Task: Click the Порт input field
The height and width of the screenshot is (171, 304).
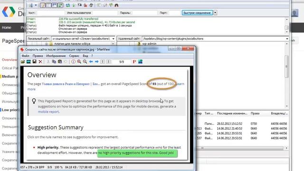Action: (x=175, y=13)
